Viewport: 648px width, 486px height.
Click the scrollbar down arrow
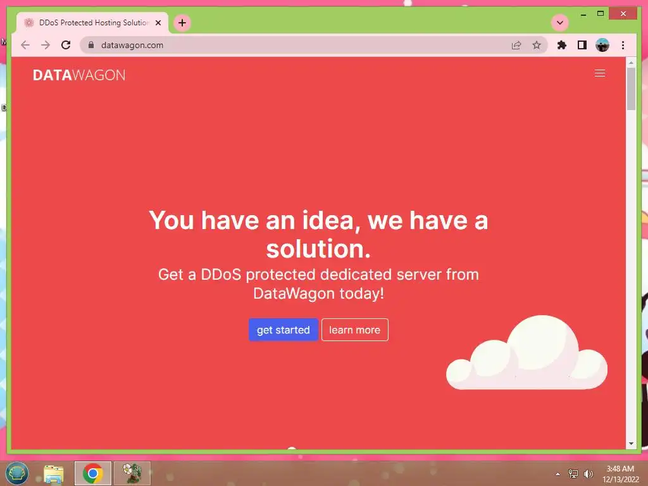point(631,444)
